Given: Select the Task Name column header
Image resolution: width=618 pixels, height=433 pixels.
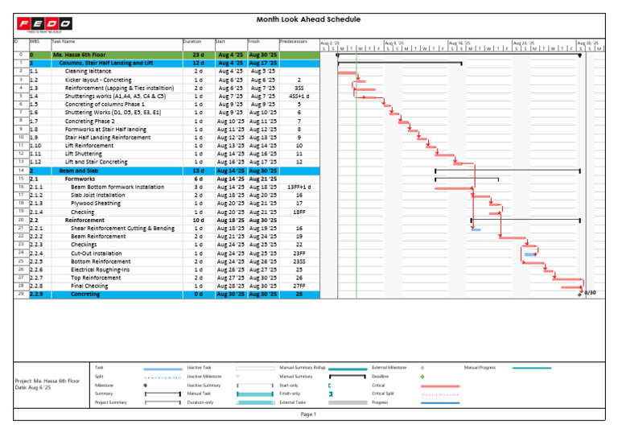Looking at the screenshot, I should point(63,41).
